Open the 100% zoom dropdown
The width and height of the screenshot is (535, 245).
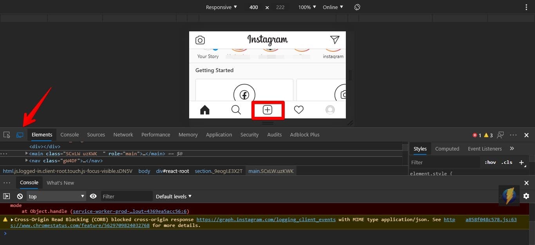pyautogui.click(x=307, y=7)
